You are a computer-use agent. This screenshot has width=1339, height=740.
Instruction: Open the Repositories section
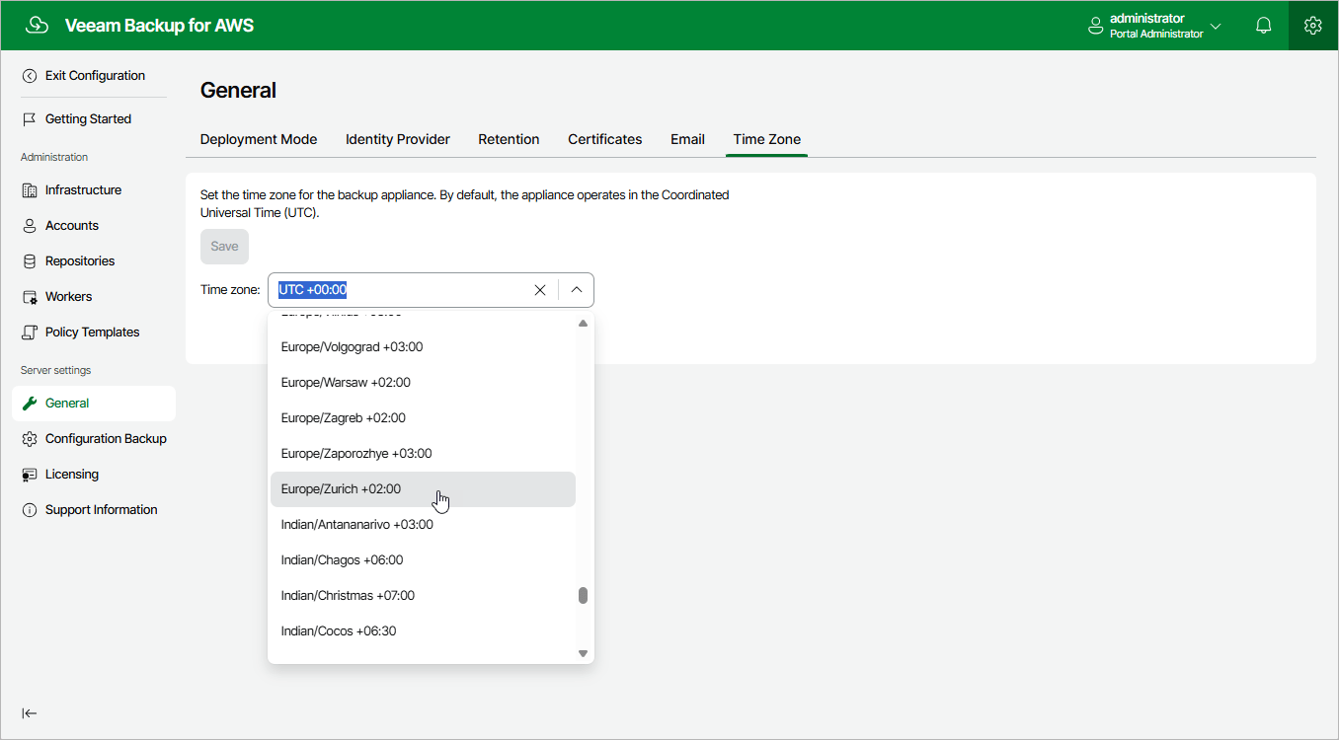point(79,260)
